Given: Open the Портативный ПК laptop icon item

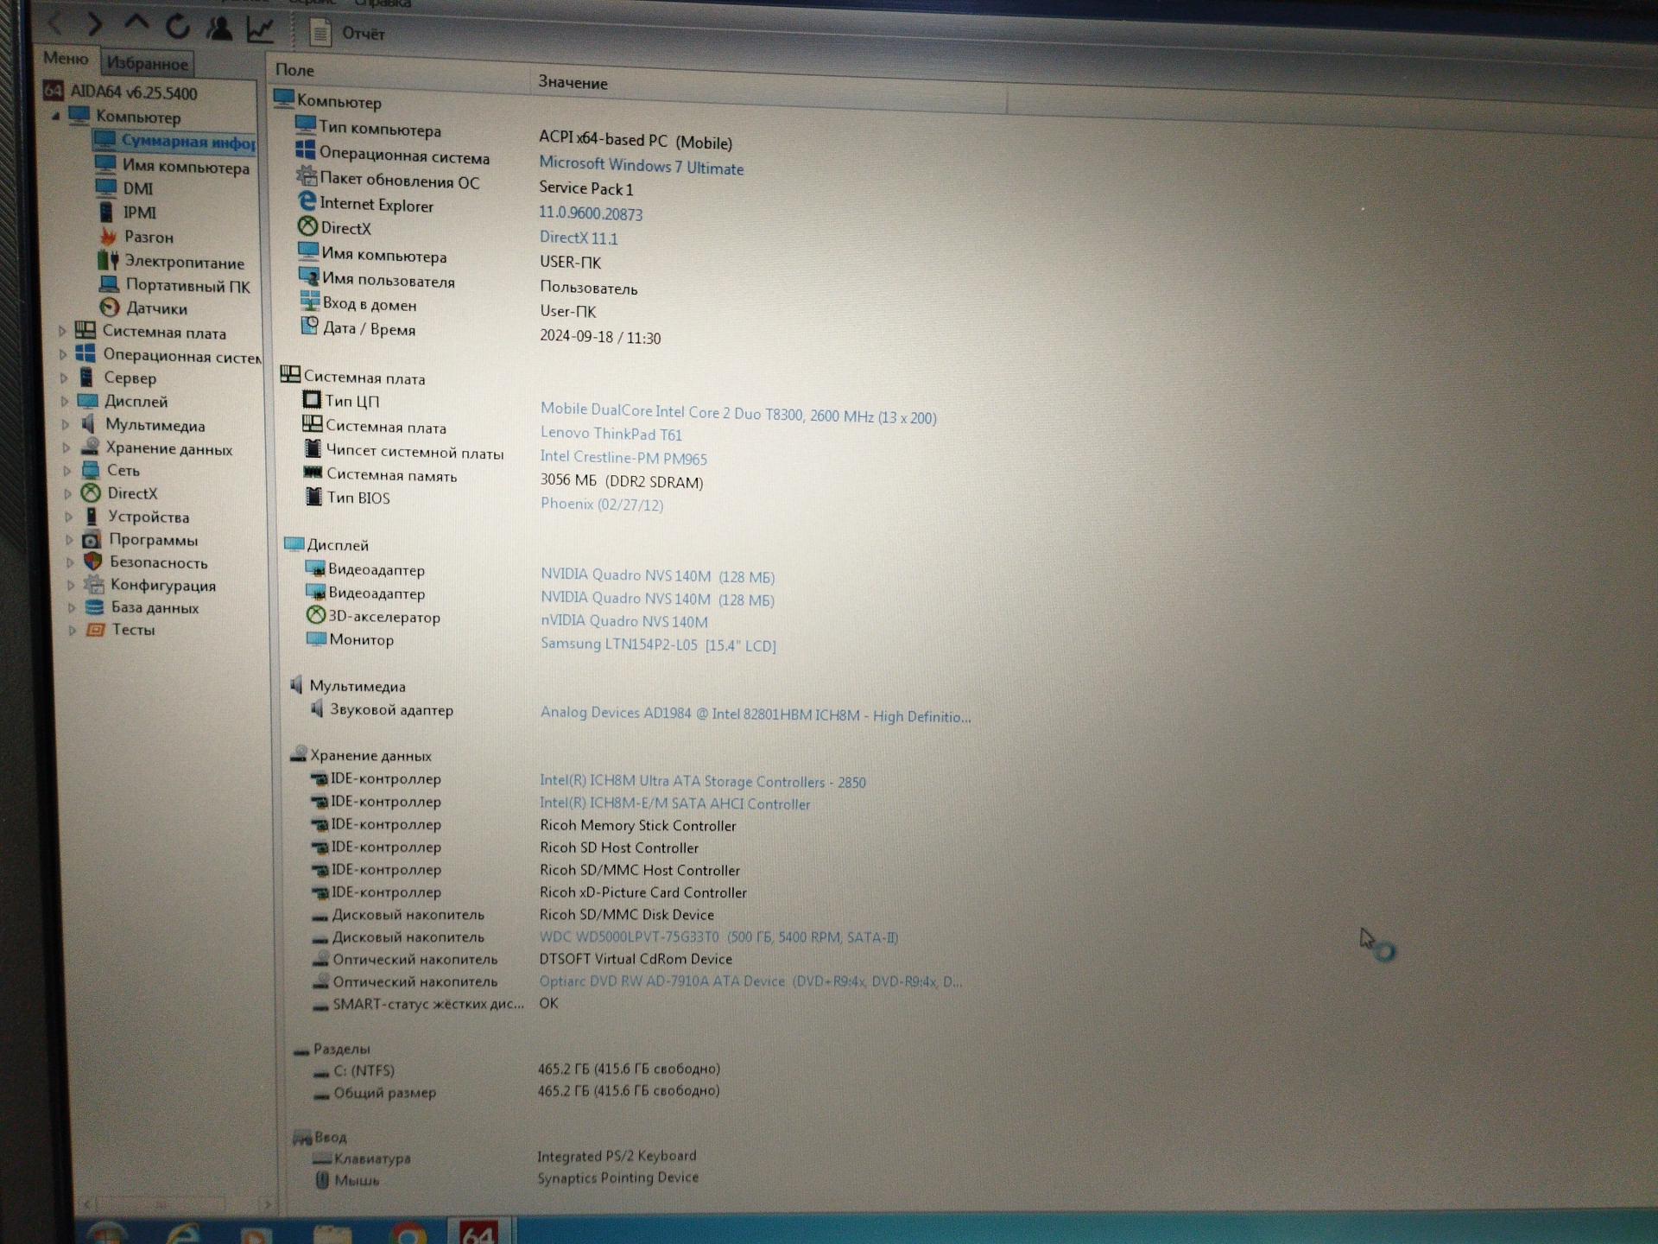Looking at the screenshot, I should tap(109, 284).
